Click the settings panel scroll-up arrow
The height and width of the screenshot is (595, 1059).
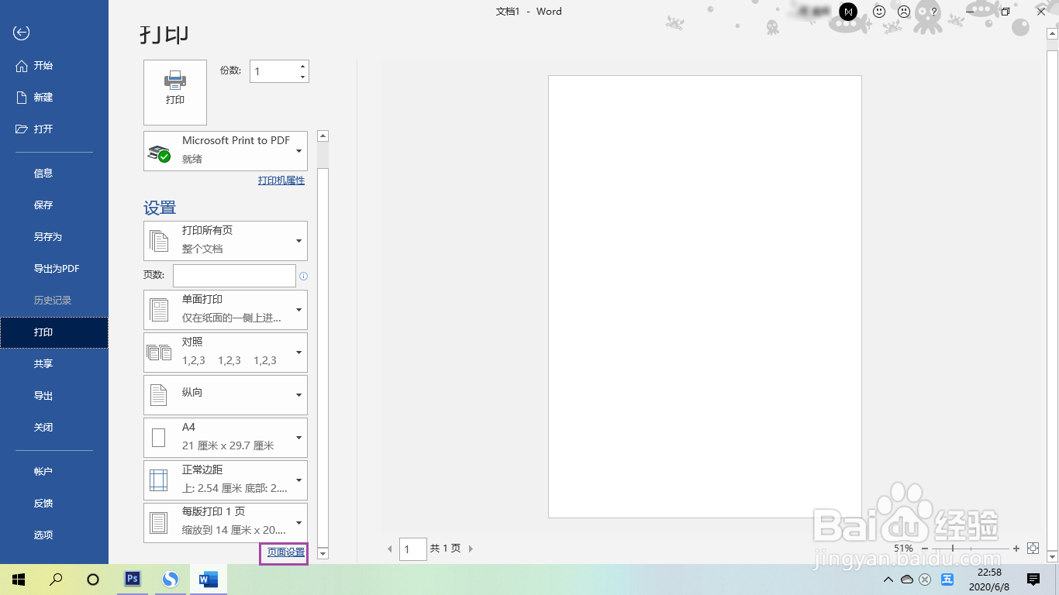point(323,136)
